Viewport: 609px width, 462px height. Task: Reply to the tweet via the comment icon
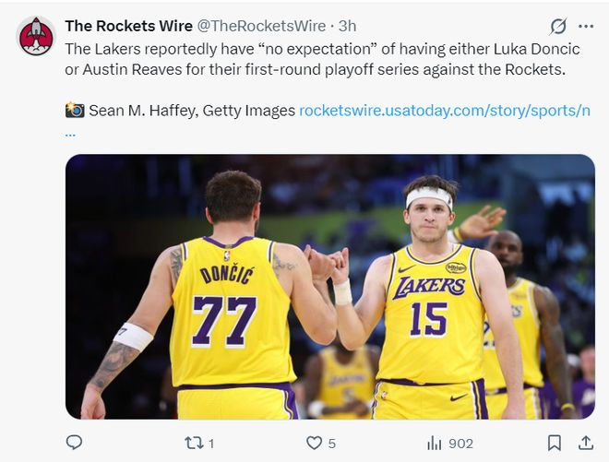75,444
